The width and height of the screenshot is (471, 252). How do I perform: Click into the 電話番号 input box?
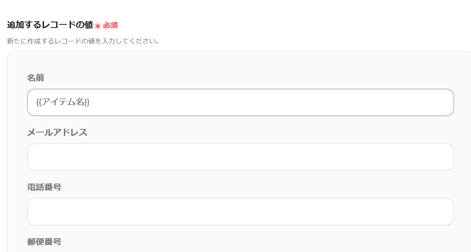pyautogui.click(x=240, y=212)
